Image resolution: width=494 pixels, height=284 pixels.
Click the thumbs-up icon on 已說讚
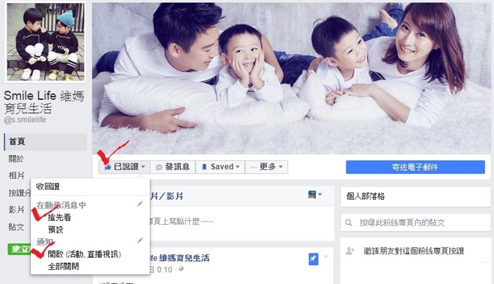pos(107,167)
